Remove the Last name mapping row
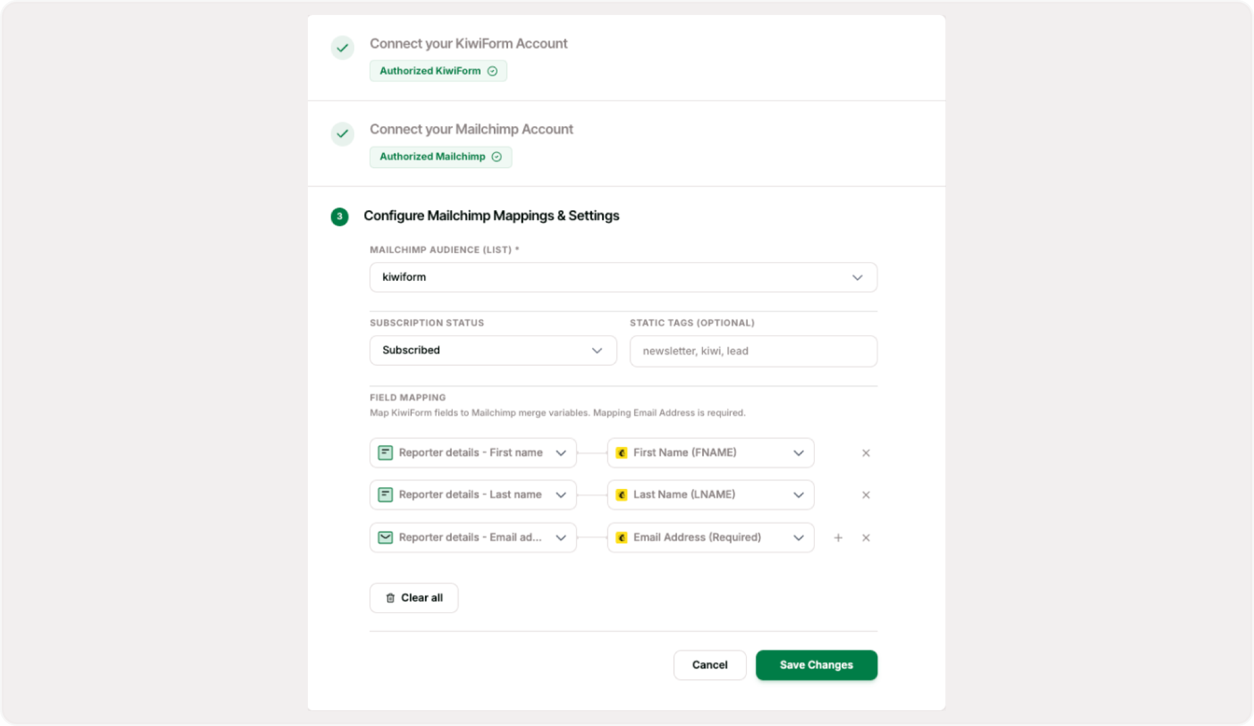 coord(866,495)
